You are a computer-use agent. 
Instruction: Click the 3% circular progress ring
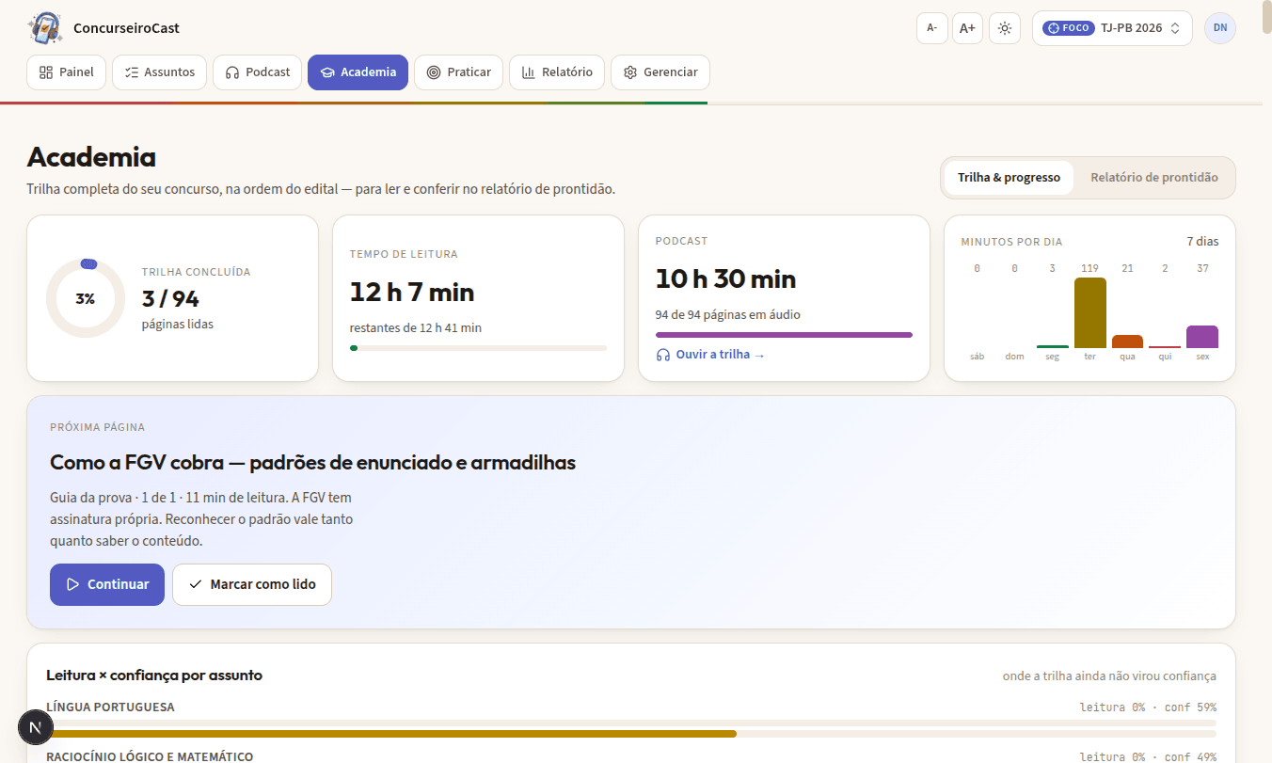pyautogui.click(x=85, y=298)
